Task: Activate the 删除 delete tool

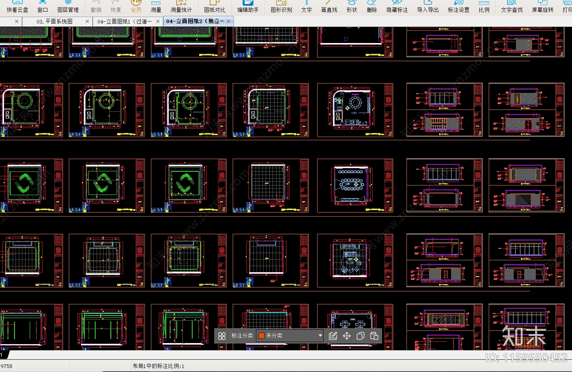Action: point(372,7)
